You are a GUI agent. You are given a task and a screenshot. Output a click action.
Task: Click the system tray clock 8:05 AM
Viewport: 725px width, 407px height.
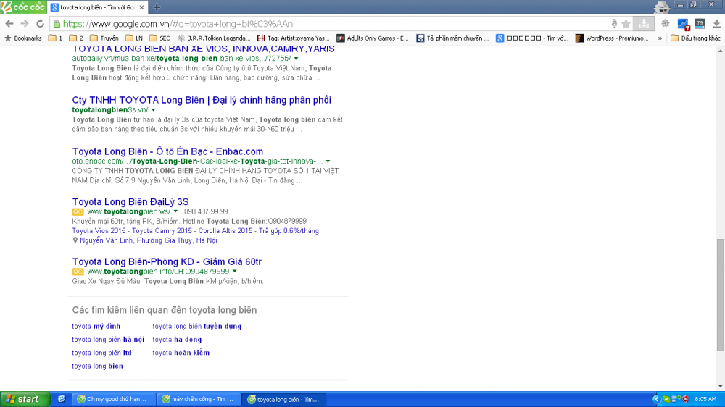tap(705, 399)
